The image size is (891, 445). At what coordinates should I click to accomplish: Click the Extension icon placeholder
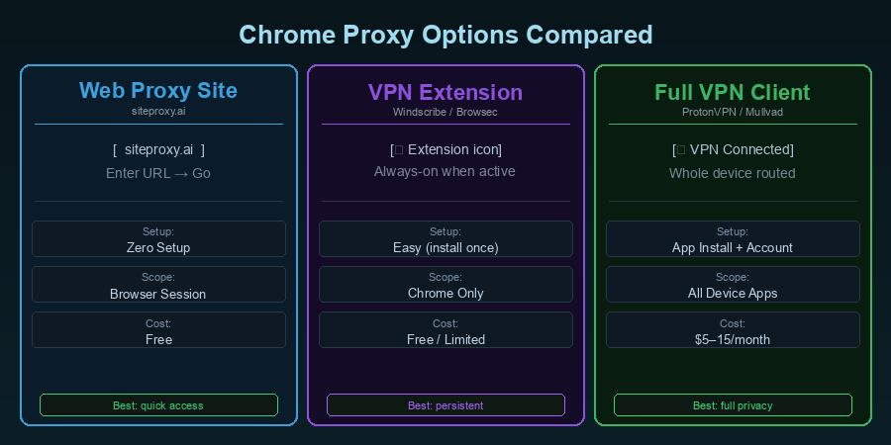coord(445,149)
